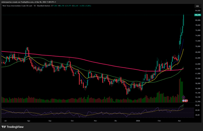203x131 pixels.
Task: Click the tallest green candle at chart top
Action: (x=183, y=20)
